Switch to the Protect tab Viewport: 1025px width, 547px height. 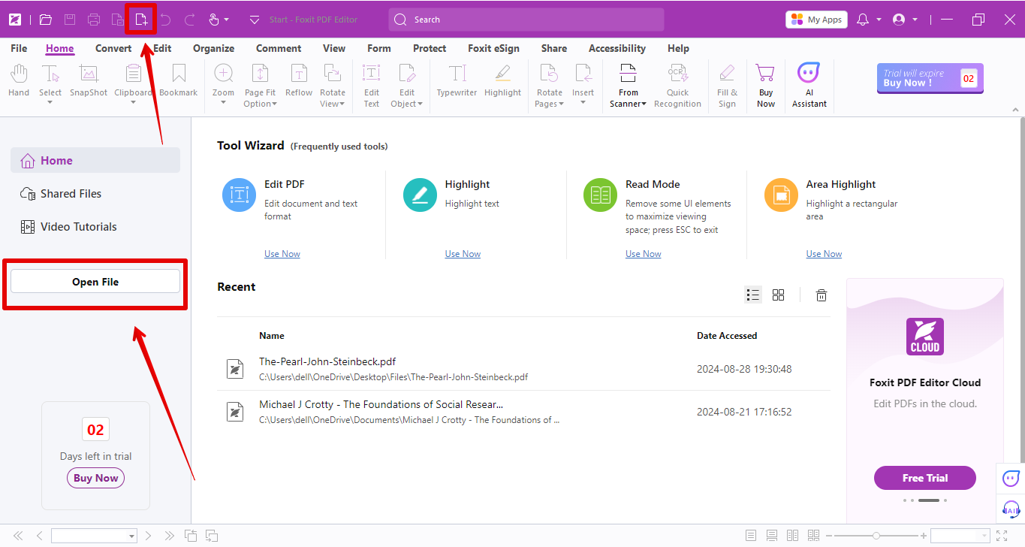[x=430, y=48]
